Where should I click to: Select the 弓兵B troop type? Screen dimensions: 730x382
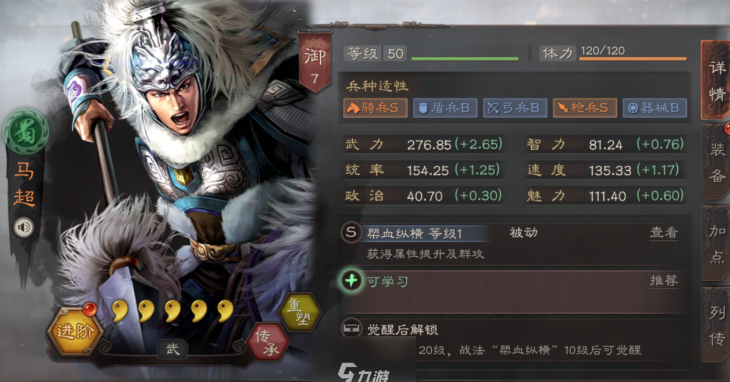click(515, 108)
